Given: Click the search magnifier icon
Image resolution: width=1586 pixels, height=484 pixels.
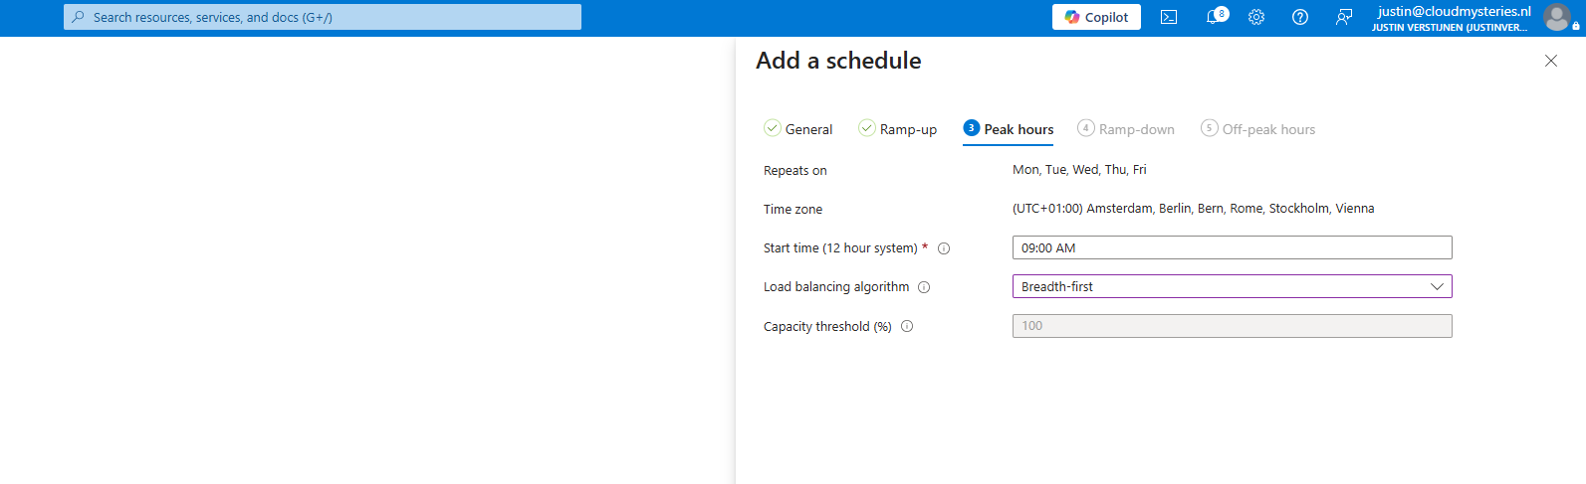Looking at the screenshot, I should [x=79, y=17].
